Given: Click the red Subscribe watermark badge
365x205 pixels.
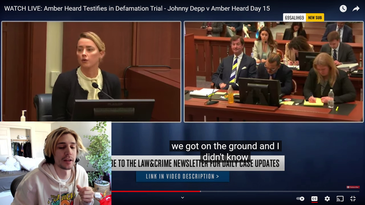Looking at the screenshot, I should pos(353,187).
